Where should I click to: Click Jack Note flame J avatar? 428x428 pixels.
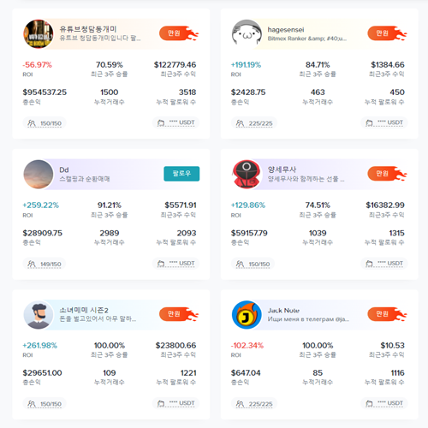pyautogui.click(x=247, y=314)
